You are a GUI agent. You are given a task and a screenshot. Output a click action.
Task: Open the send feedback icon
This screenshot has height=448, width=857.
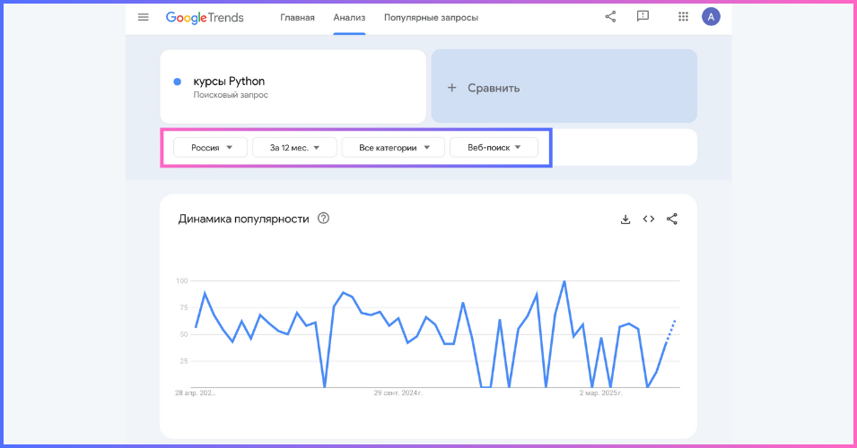[x=643, y=16]
